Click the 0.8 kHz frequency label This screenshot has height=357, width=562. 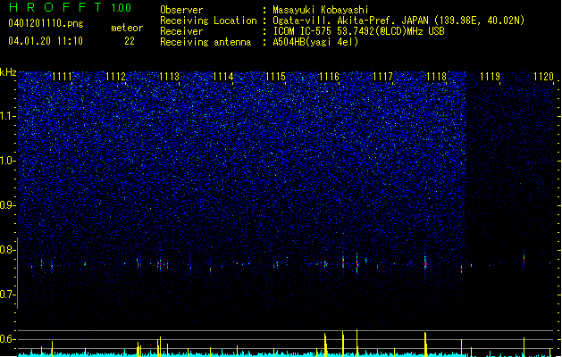pyautogui.click(x=8, y=250)
